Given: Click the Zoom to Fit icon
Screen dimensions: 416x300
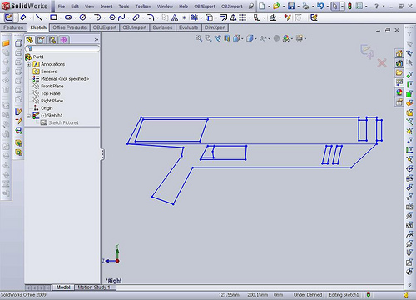Looking at the screenshot, I should point(199,38).
